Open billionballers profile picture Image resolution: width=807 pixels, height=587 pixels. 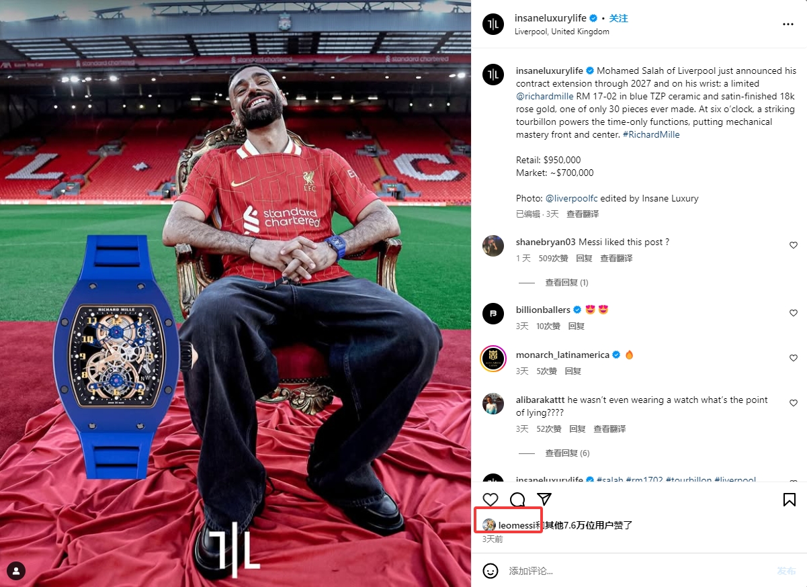[x=493, y=314]
